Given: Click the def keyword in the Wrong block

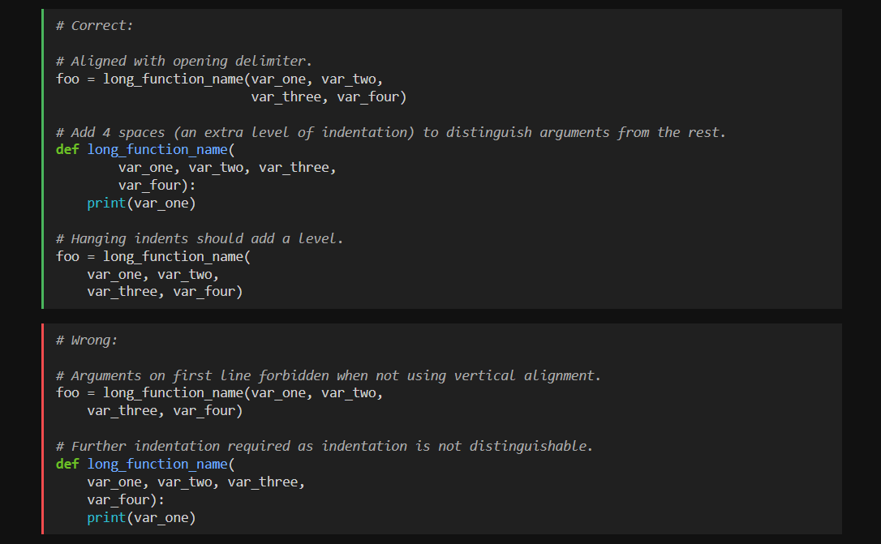Looking at the screenshot, I should (67, 464).
